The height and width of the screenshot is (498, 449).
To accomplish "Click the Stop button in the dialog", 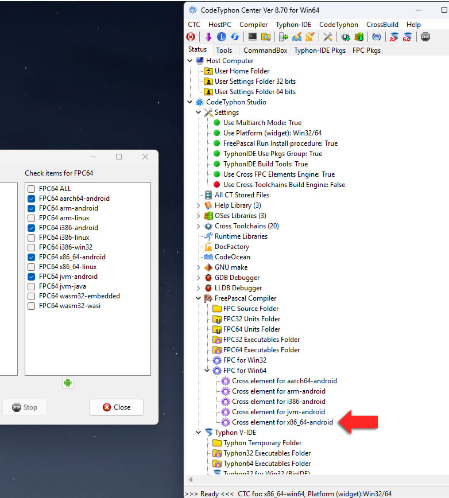I will tap(25, 407).
